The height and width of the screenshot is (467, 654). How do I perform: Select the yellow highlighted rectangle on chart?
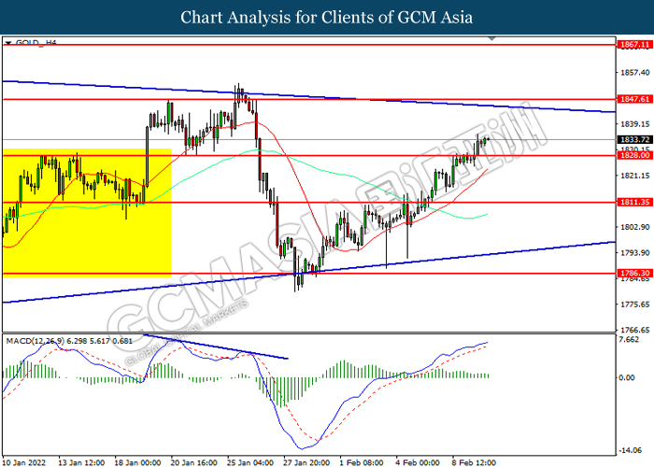(87, 213)
